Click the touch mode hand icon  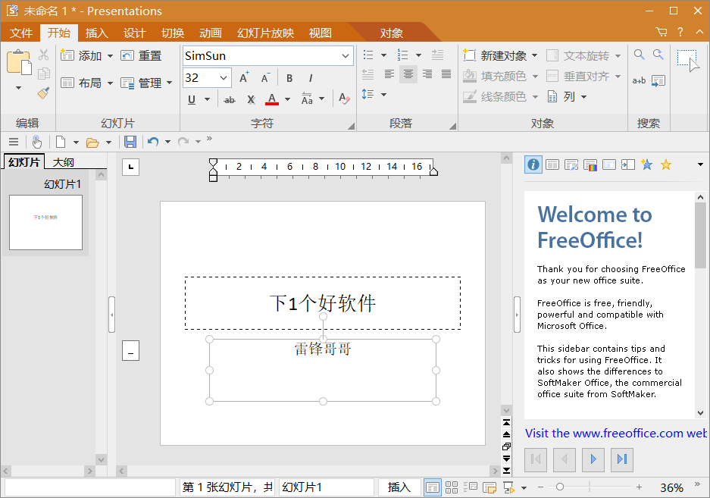pyautogui.click(x=36, y=142)
